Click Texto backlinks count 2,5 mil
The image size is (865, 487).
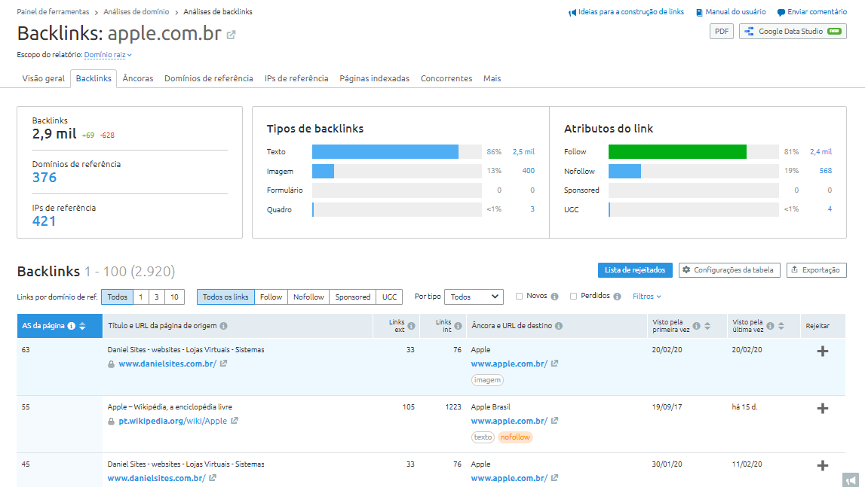[x=523, y=151]
